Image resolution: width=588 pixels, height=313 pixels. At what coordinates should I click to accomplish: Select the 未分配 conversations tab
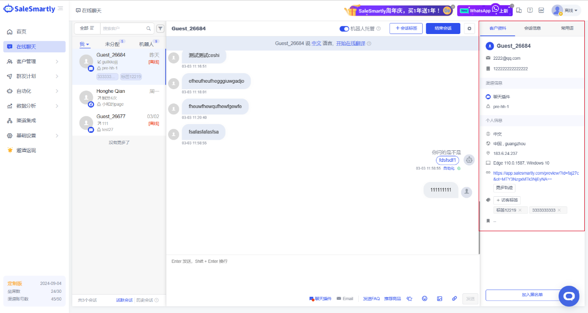click(x=112, y=45)
